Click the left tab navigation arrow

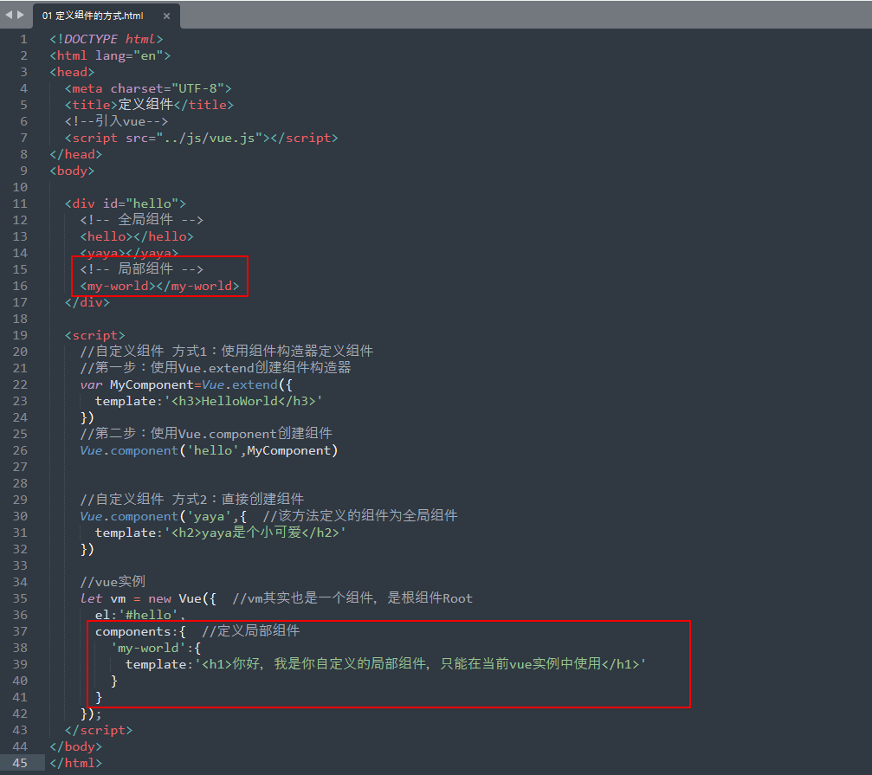coord(9,15)
